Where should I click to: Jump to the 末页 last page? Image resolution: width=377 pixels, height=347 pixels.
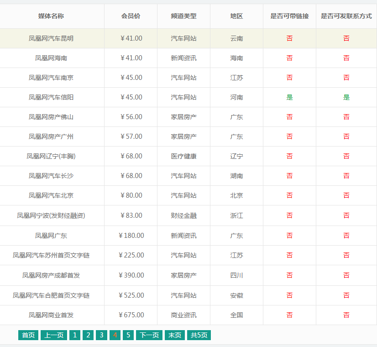175,335
